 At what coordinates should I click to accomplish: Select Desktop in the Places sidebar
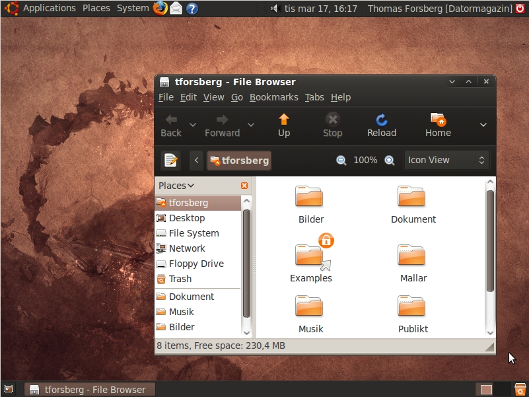tap(198, 218)
